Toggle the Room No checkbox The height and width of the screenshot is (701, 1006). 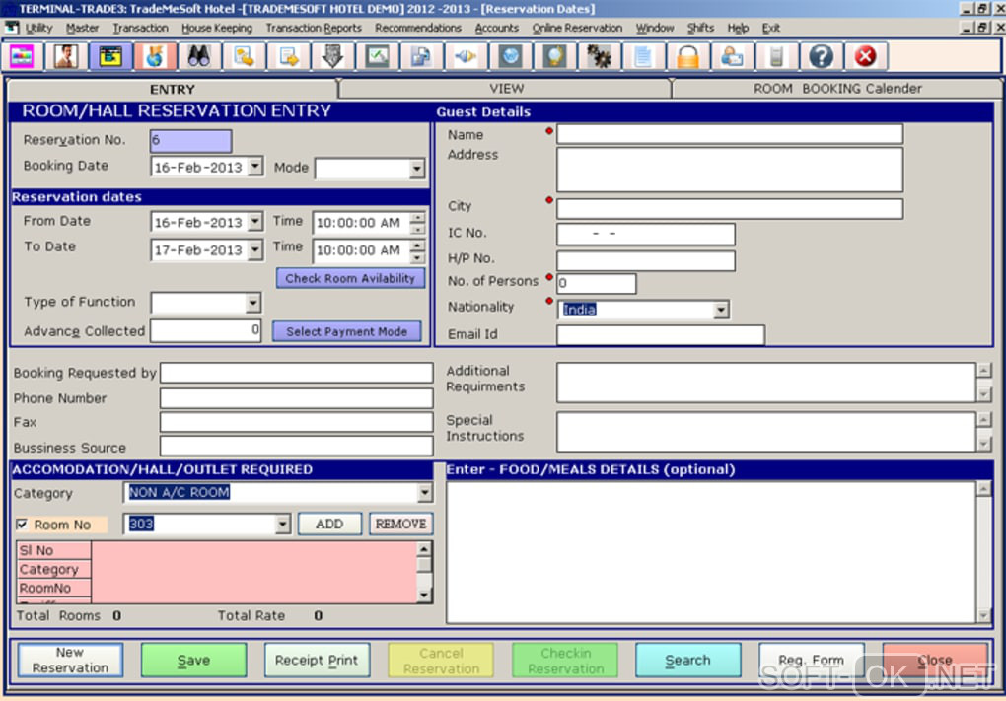pos(22,525)
